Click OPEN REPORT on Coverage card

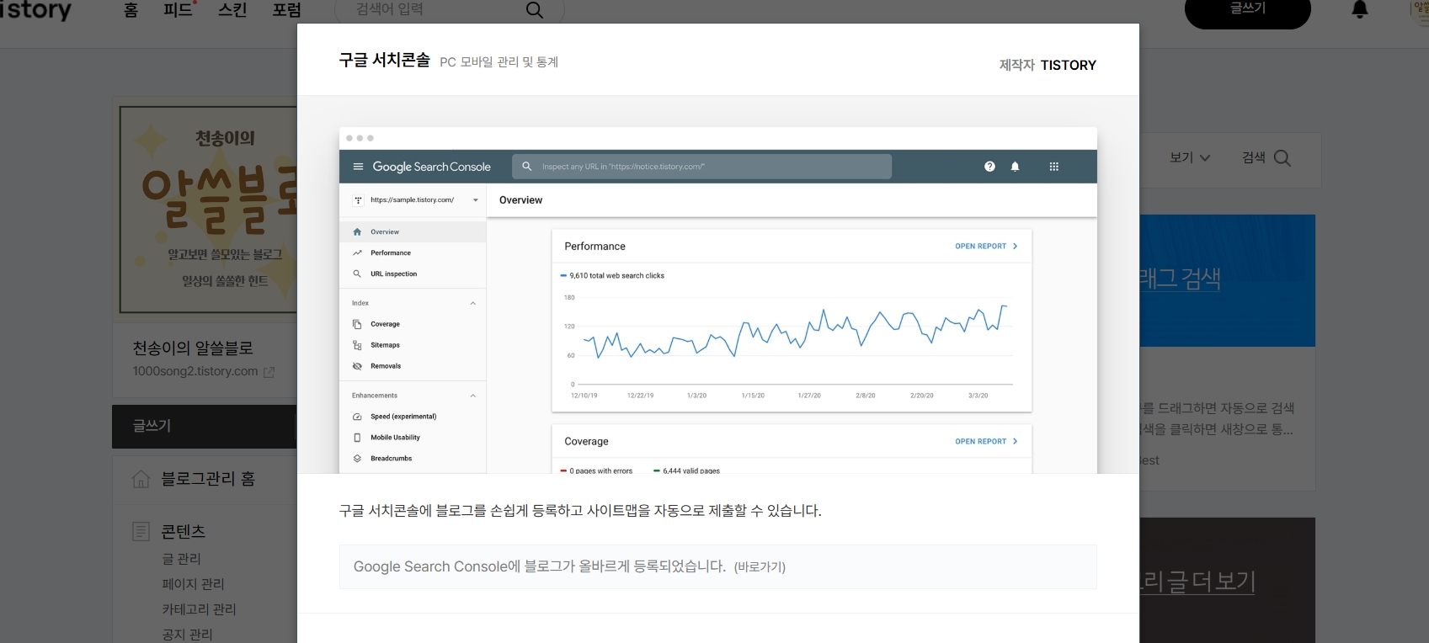click(986, 441)
